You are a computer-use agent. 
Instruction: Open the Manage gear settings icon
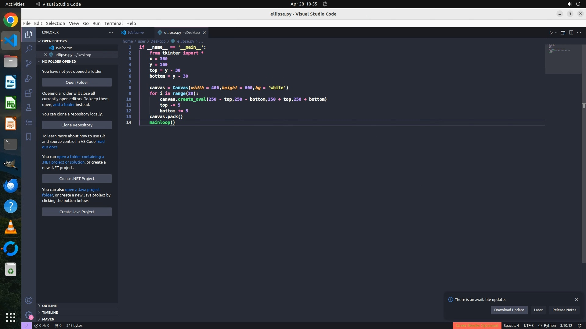[29, 315]
